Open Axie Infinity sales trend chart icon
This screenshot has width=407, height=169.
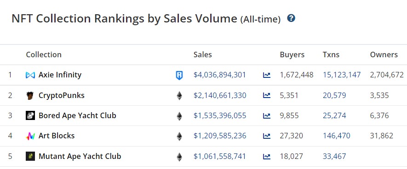pyautogui.click(x=267, y=75)
